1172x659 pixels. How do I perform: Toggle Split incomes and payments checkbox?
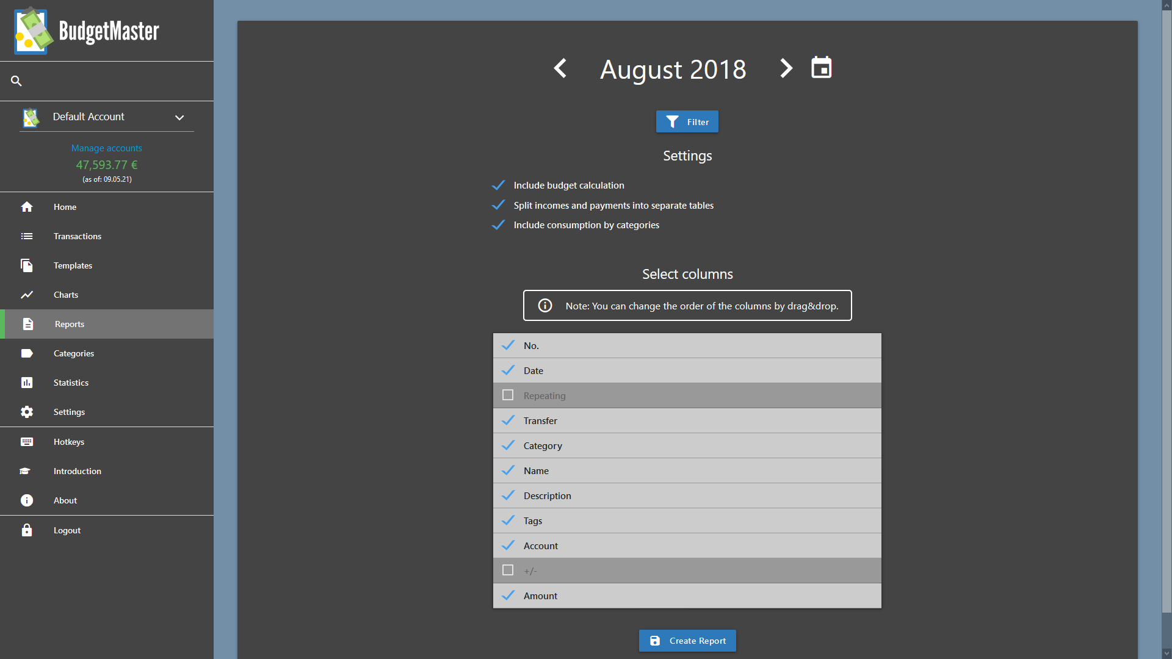(499, 205)
